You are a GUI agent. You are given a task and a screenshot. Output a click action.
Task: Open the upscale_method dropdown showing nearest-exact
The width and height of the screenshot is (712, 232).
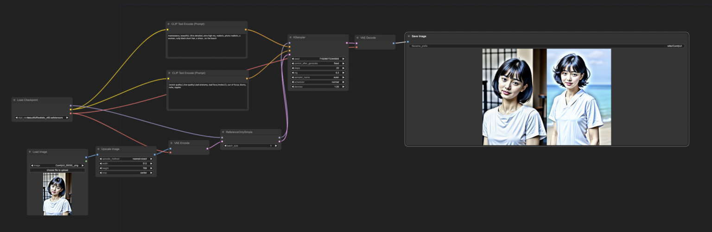126,159
